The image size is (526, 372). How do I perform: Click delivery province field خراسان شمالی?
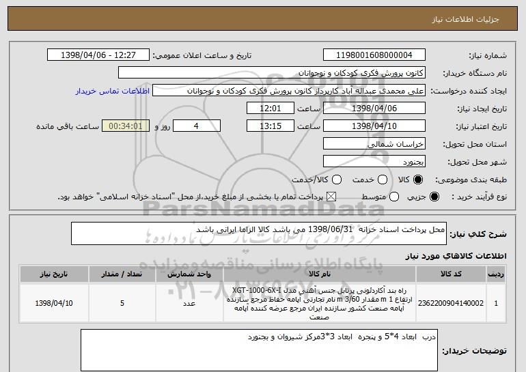(x=374, y=144)
